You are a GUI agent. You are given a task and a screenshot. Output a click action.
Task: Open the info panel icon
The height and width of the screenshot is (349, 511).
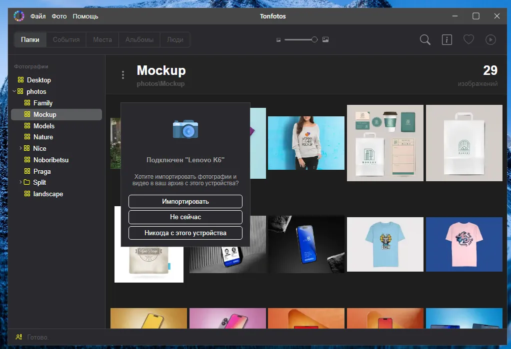click(x=446, y=40)
